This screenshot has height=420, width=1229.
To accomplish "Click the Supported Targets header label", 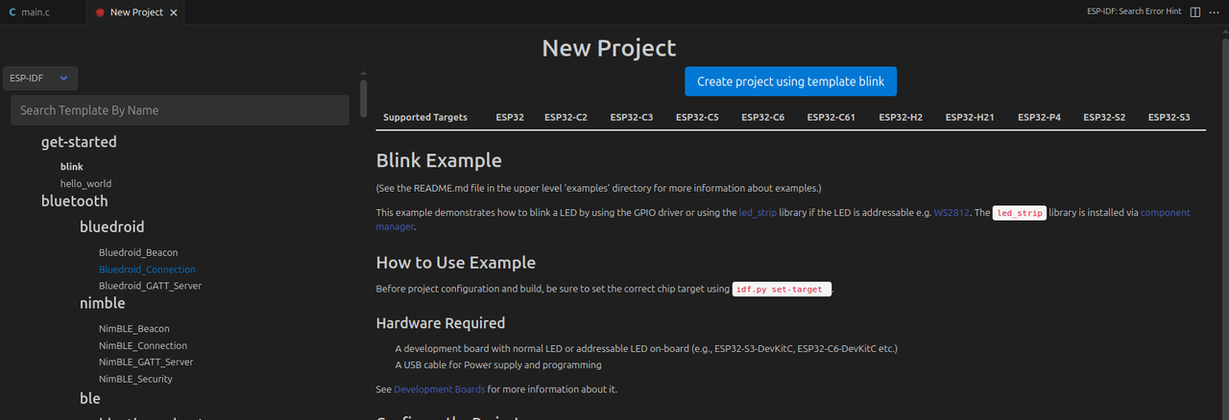I will [x=425, y=118].
